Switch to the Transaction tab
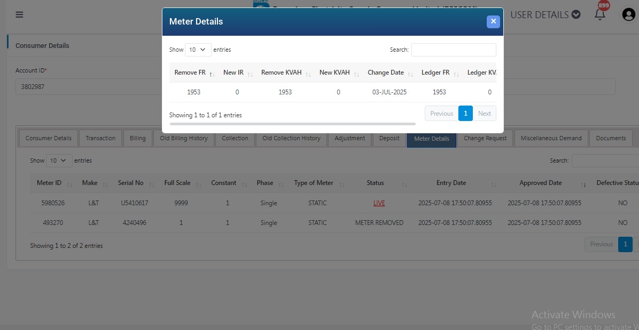Viewport: 639px width, 330px height. (100, 138)
